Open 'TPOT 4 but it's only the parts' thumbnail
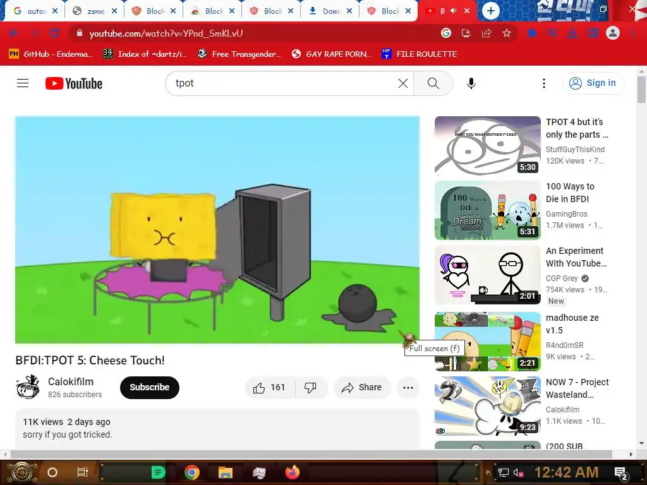The height and width of the screenshot is (485, 647). point(487,146)
